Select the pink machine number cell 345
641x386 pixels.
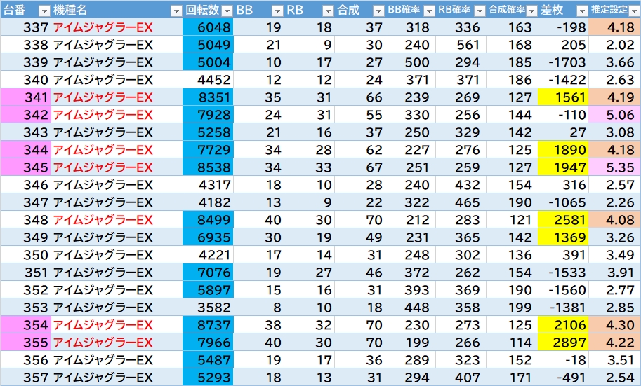point(26,167)
